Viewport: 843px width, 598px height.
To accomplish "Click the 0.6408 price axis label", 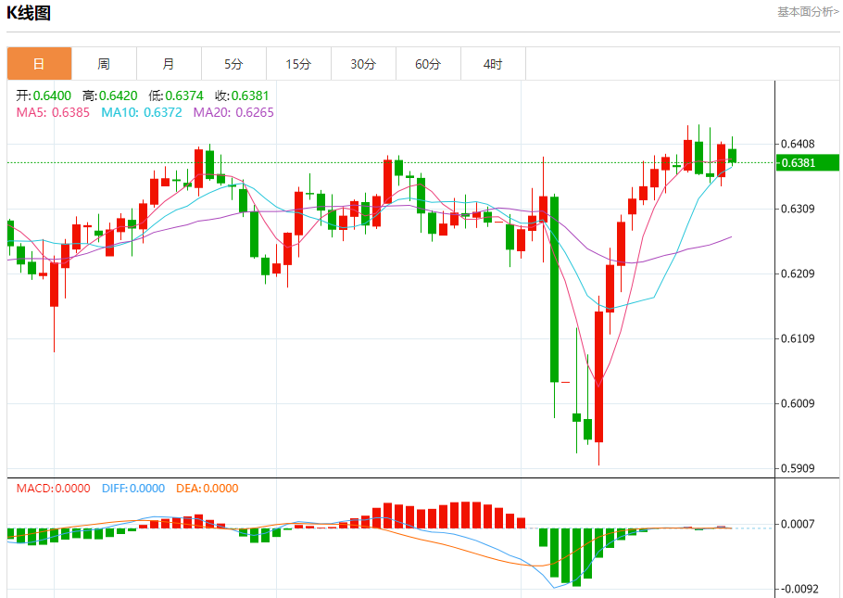I will (x=798, y=144).
